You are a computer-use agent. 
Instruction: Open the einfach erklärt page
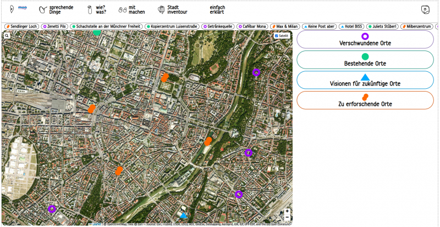click(217, 9)
